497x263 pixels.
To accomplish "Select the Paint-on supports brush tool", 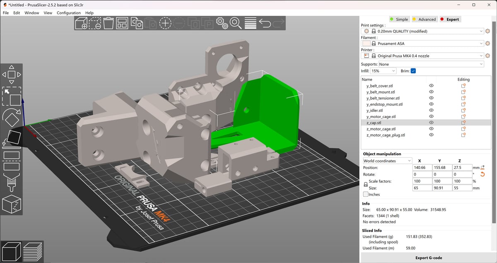I will coord(12,183).
